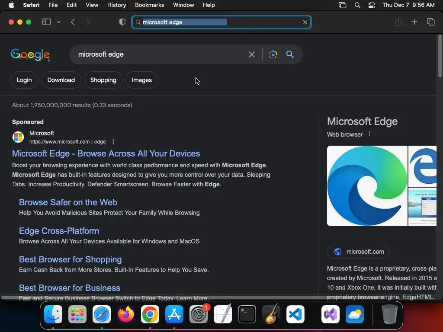Select the Download filter chip

pyautogui.click(x=61, y=80)
